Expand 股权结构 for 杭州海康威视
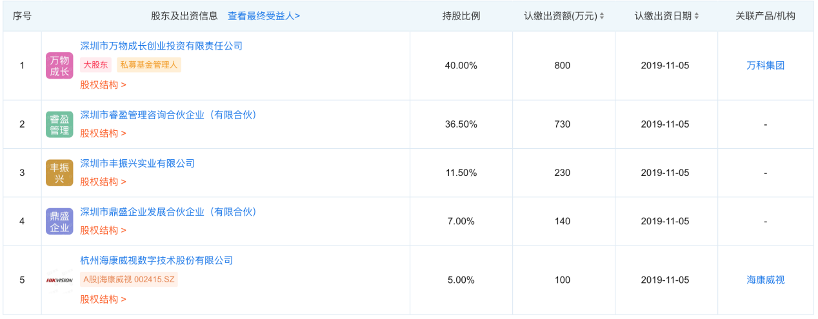The width and height of the screenshot is (818, 319). pyautogui.click(x=103, y=299)
